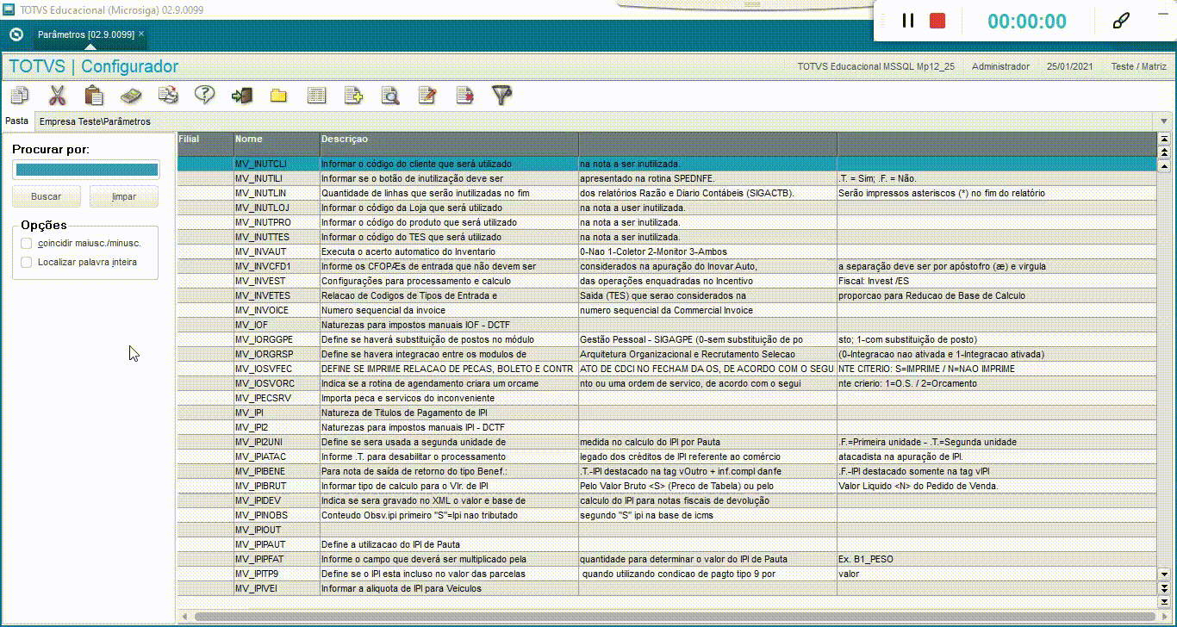Screen dimensions: 1177x627
Task: Pause the screen recording
Action: pos(907,21)
